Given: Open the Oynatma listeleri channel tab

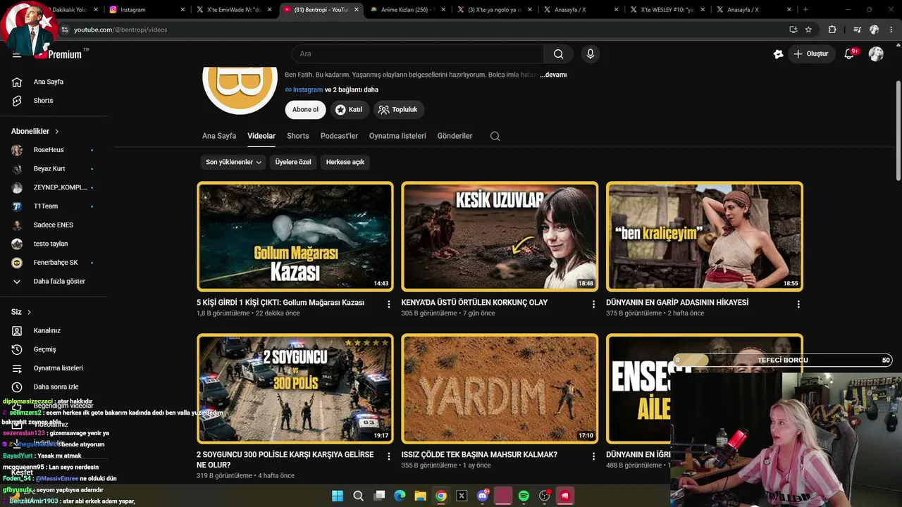Looking at the screenshot, I should (x=397, y=136).
